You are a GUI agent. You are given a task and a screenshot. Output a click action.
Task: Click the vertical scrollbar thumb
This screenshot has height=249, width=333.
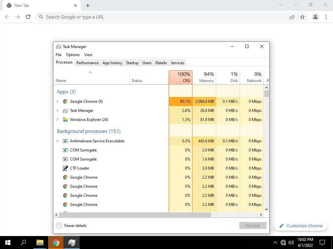[x=267, y=93]
